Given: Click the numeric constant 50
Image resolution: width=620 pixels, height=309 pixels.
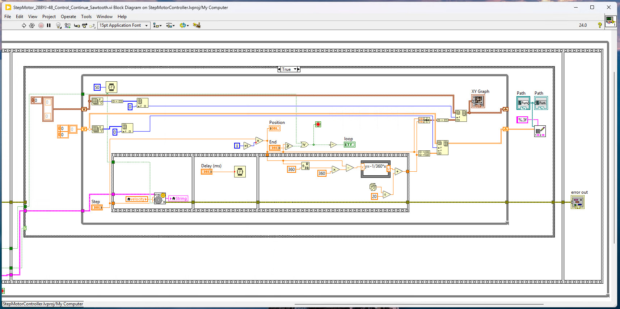Looking at the screenshot, I should point(97,87).
